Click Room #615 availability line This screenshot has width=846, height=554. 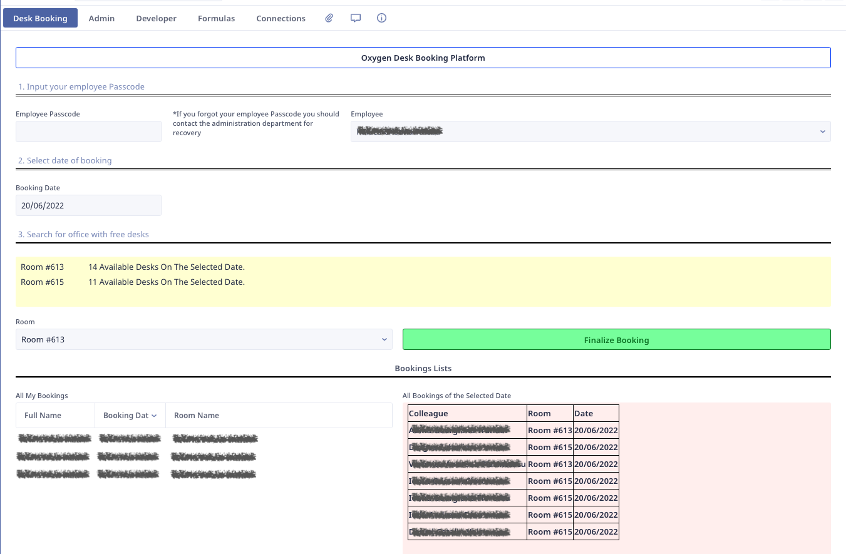pyautogui.click(x=133, y=282)
